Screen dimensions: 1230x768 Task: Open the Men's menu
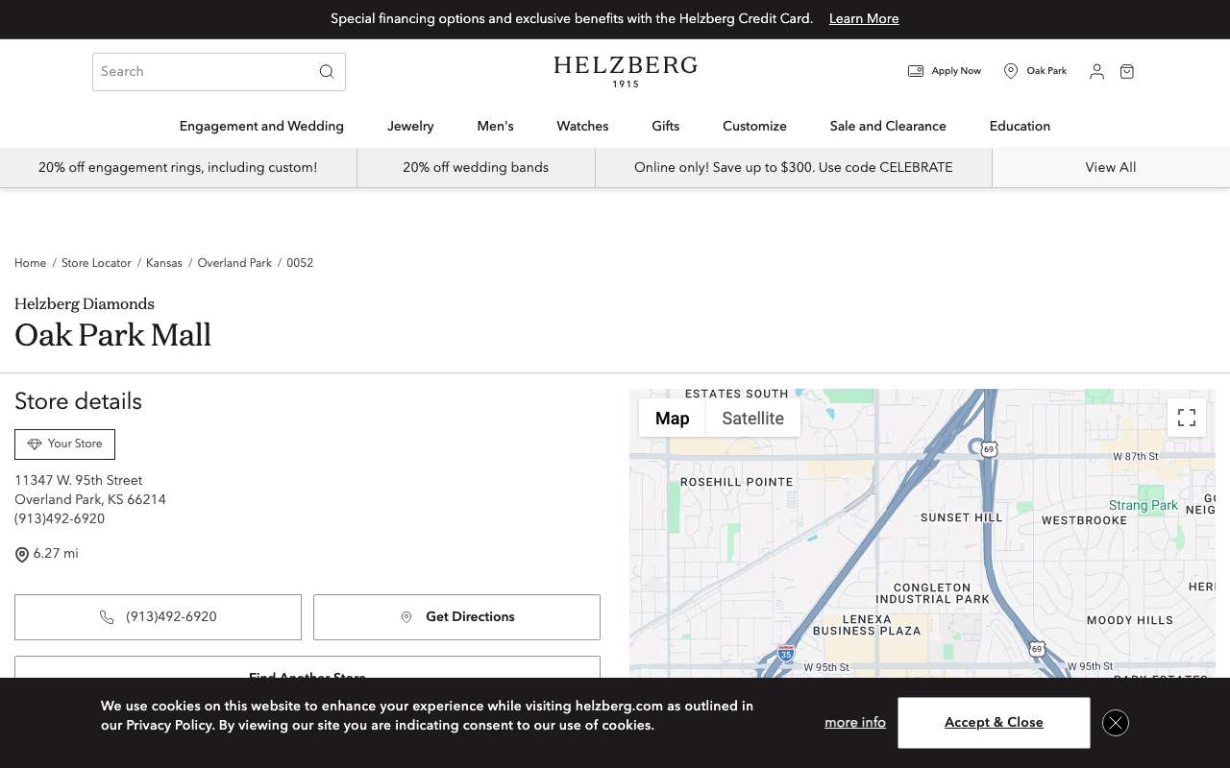(496, 126)
